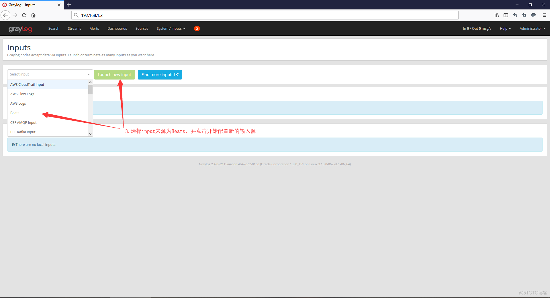Click the chat bubble toolbar icon
This screenshot has height=298, width=550.
point(533,15)
